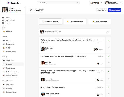Open the Adding multiple LinkedIn accounts request
This screenshot has height=97, width=124.
[69, 72]
